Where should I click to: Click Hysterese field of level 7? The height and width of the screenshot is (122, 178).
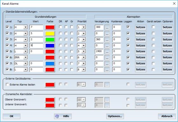(116, 63)
